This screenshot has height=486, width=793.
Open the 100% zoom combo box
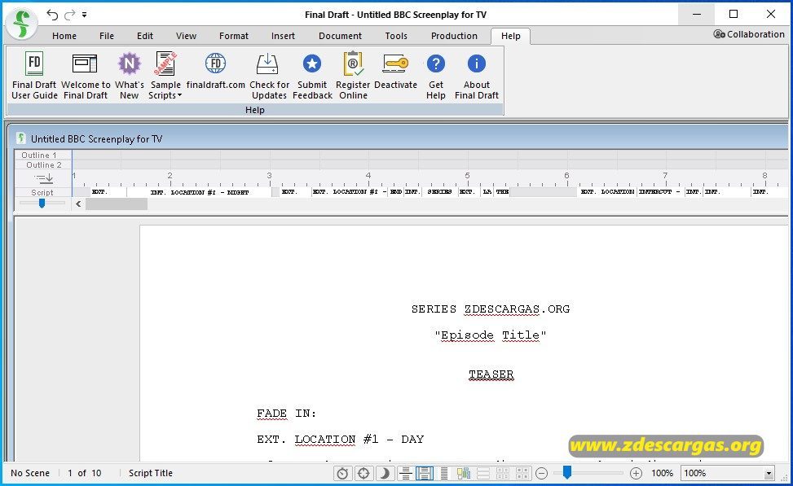pos(727,473)
